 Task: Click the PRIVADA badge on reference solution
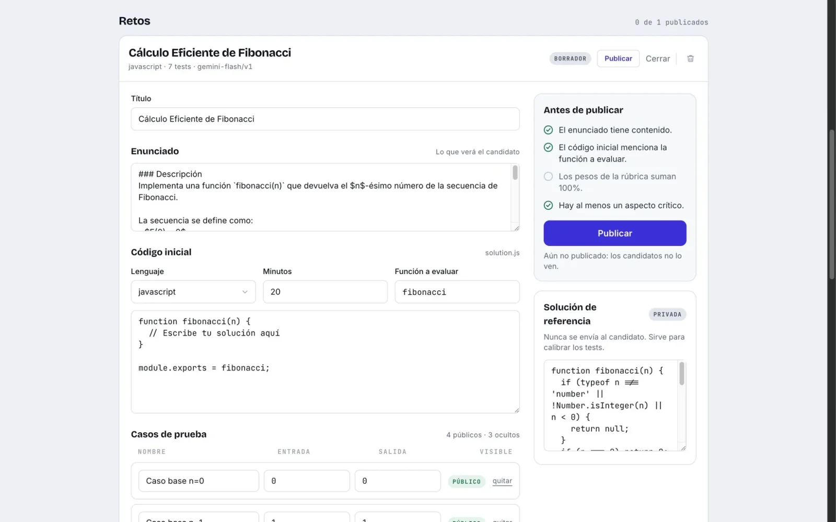667,314
